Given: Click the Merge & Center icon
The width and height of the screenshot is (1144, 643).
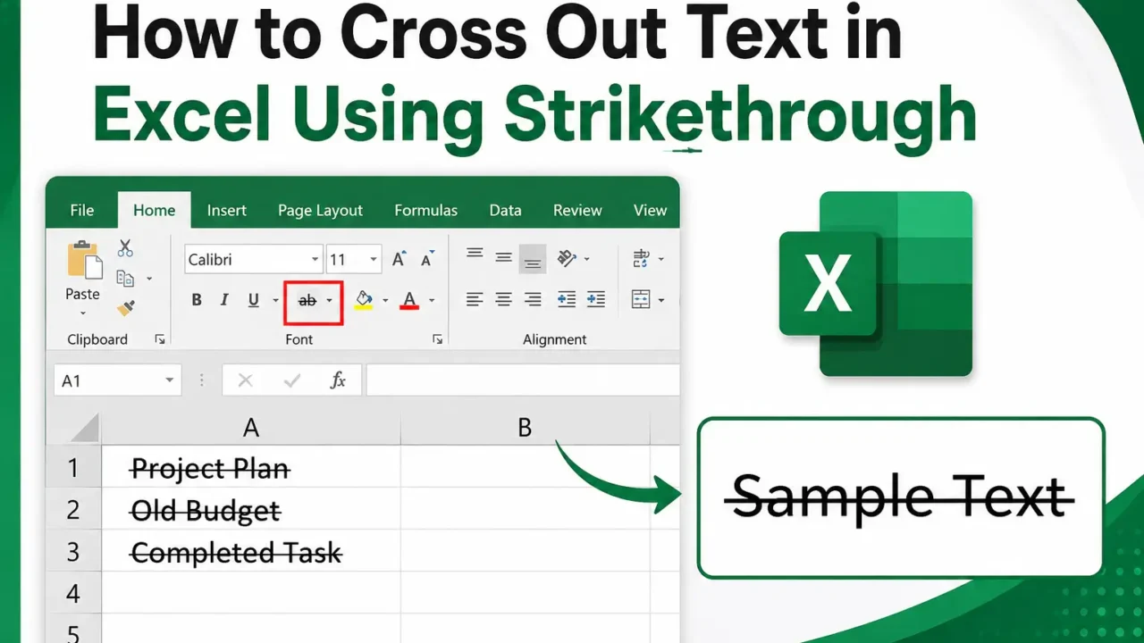Looking at the screenshot, I should point(641,299).
